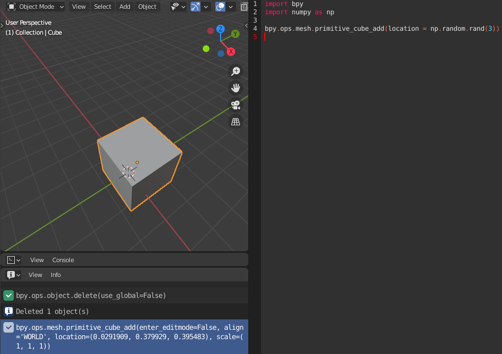Click '(1) Collection | Cube' label
The height and width of the screenshot is (354, 502).
coord(34,32)
